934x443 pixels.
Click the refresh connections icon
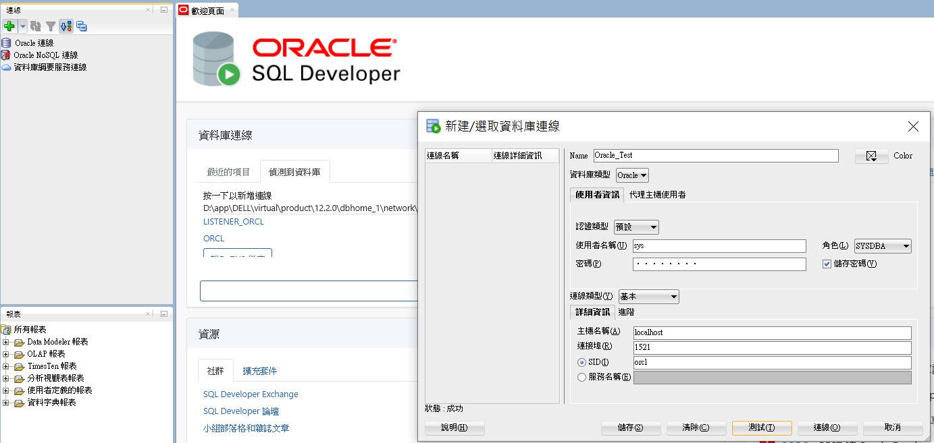[x=36, y=26]
